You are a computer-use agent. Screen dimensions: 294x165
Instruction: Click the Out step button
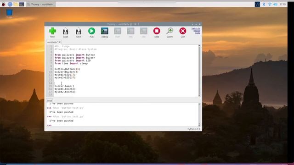click(144, 33)
